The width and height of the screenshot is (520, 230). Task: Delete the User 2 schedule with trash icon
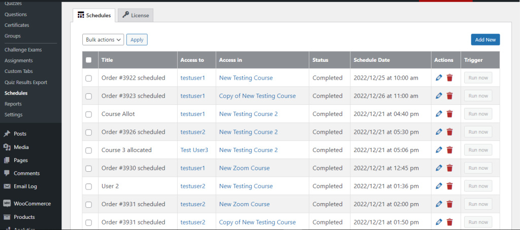coord(450,186)
